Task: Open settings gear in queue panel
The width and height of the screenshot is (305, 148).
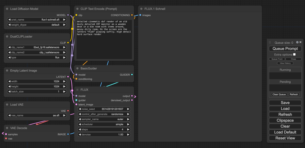Action: (297, 42)
